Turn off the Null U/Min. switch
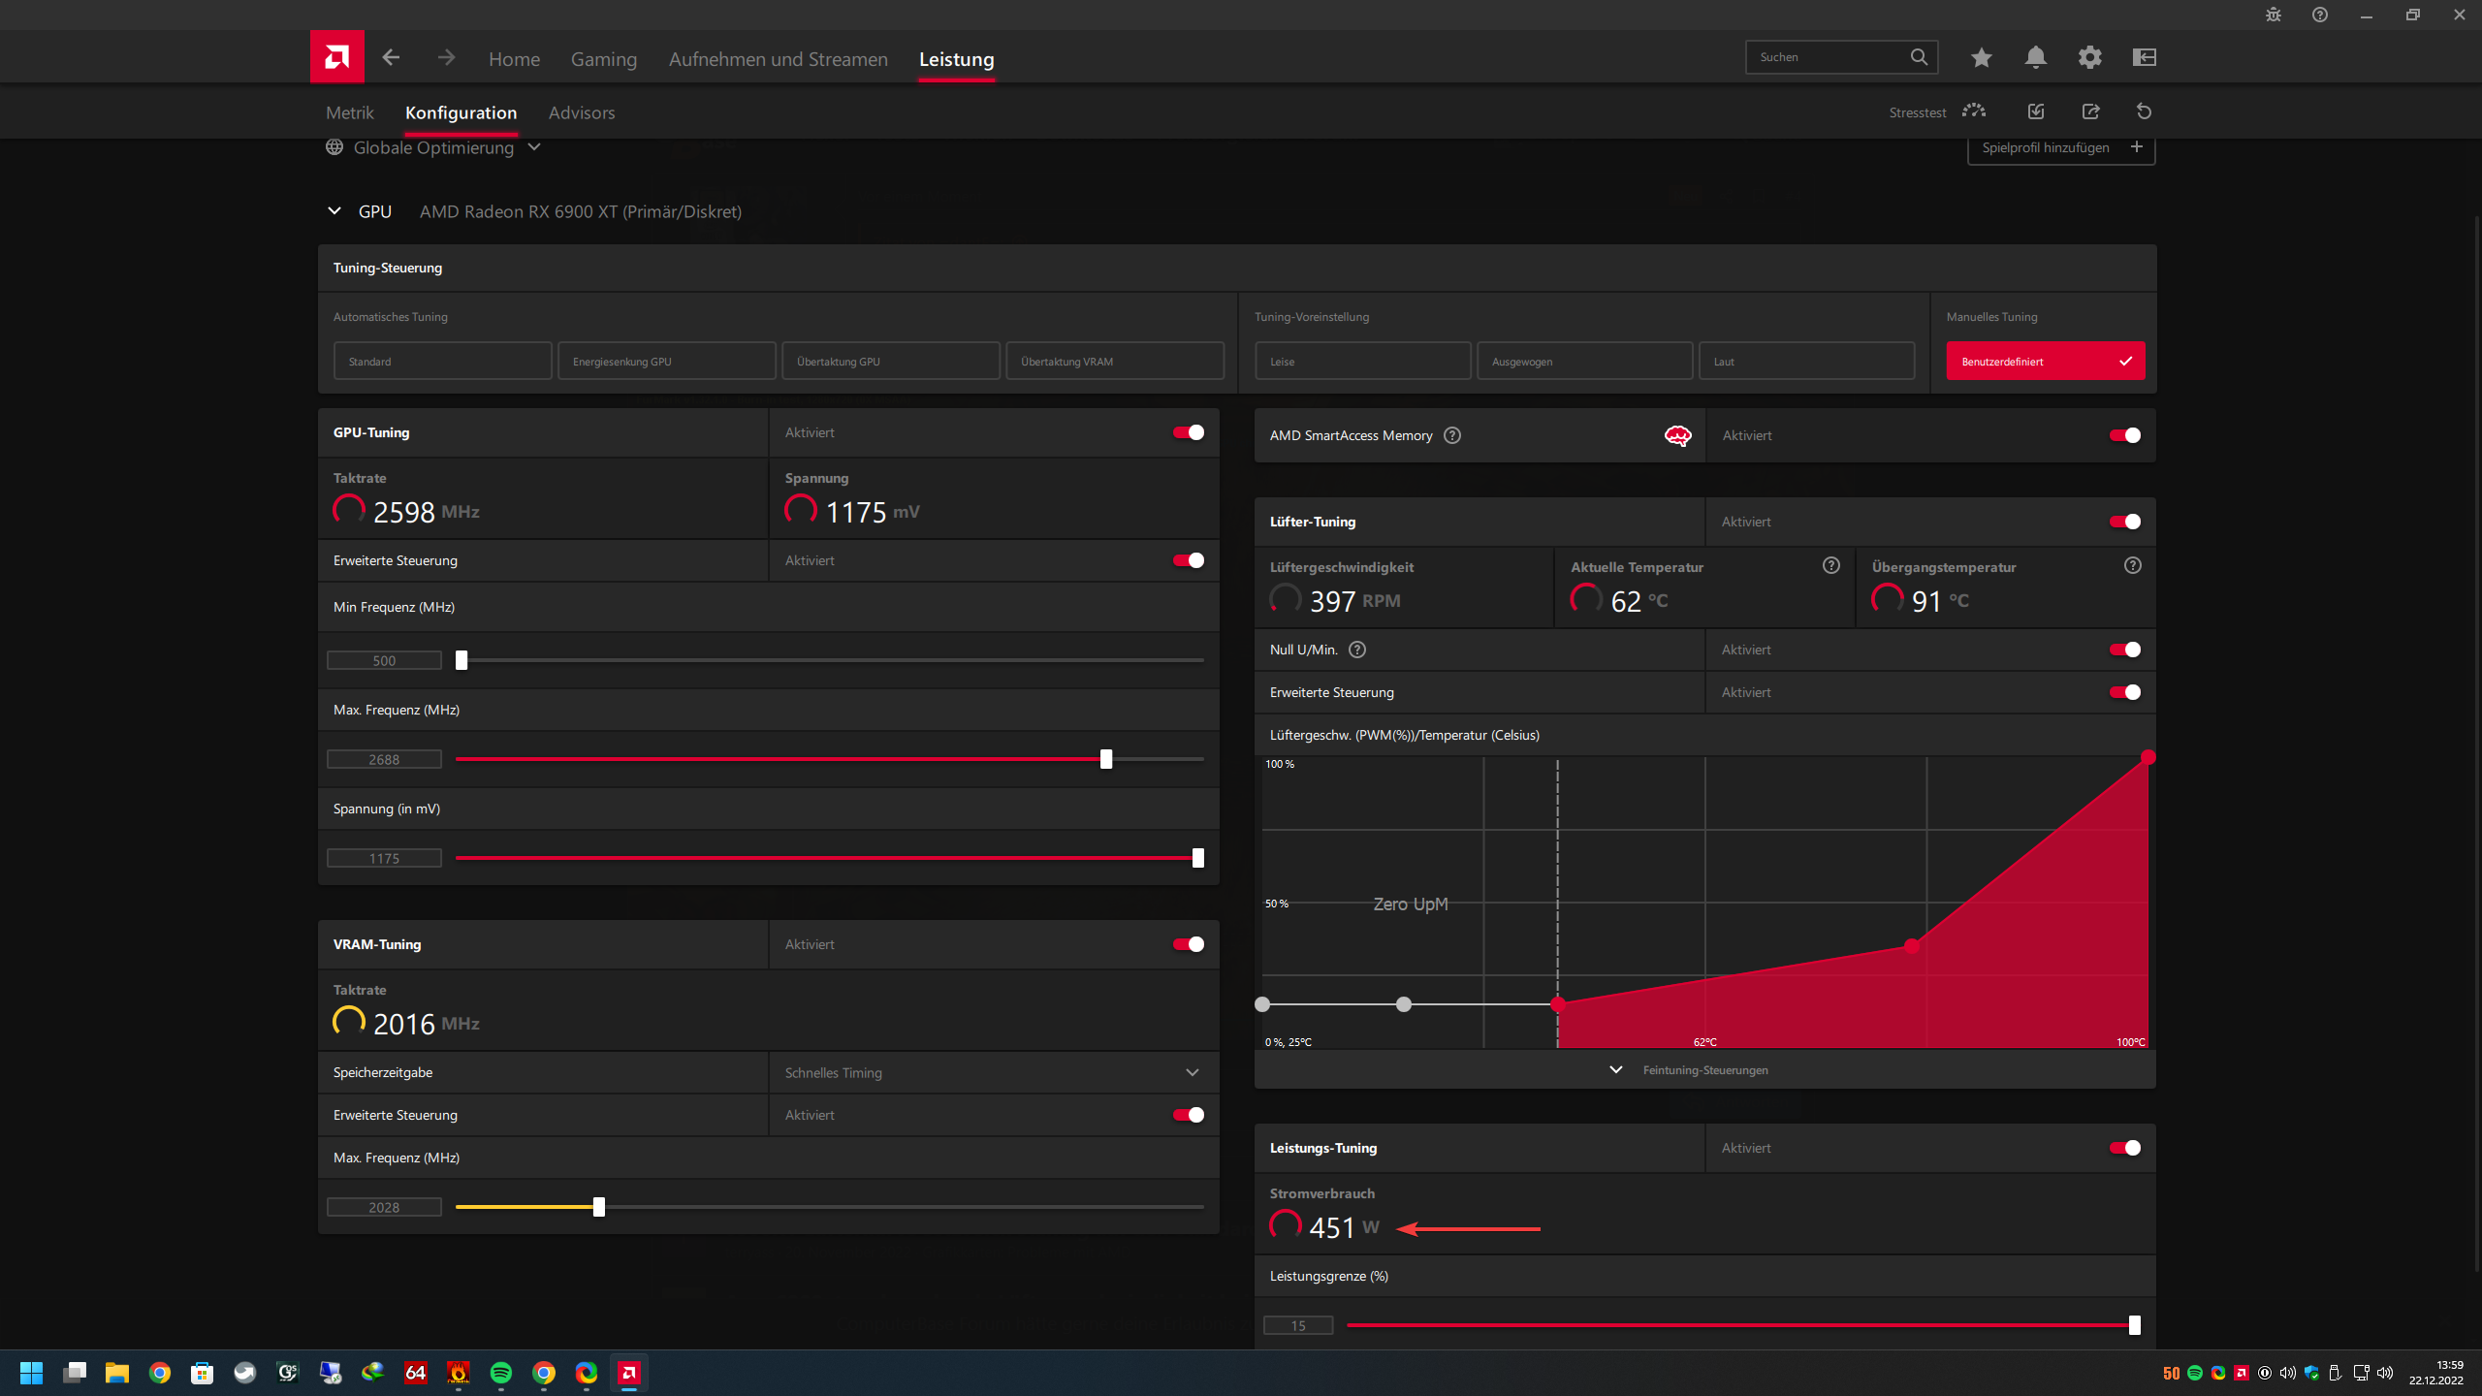2482x1396 pixels. pos(2124,650)
